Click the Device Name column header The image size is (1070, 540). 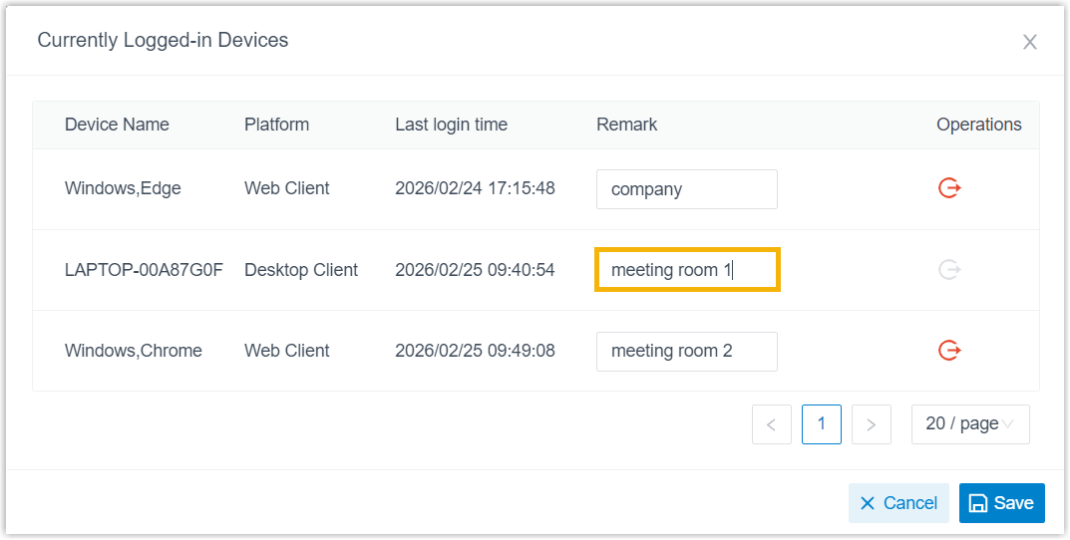tap(117, 125)
